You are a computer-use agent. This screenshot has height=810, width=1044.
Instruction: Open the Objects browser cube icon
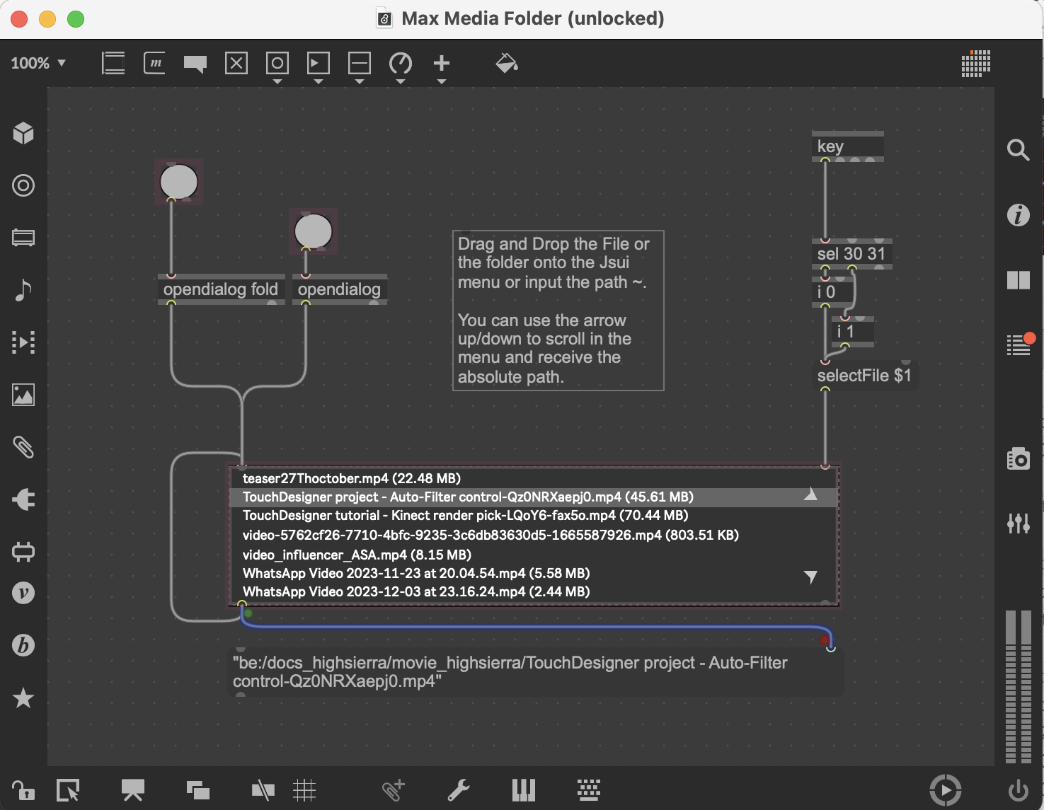tap(23, 133)
